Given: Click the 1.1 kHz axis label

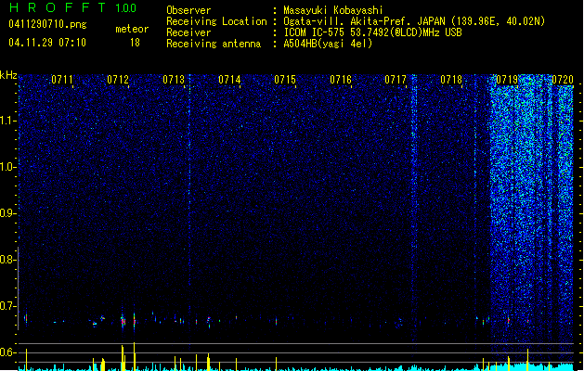Looking at the screenshot, I should point(8,121).
